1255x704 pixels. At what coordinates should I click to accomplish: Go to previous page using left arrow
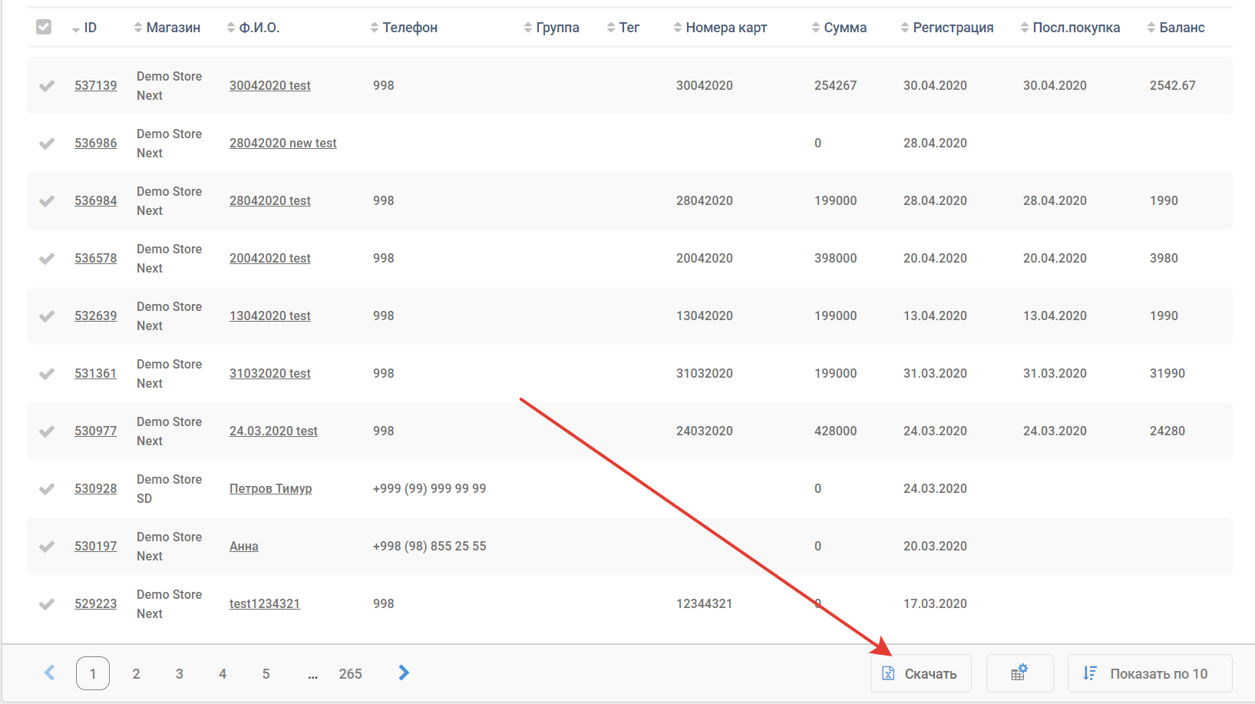click(50, 673)
